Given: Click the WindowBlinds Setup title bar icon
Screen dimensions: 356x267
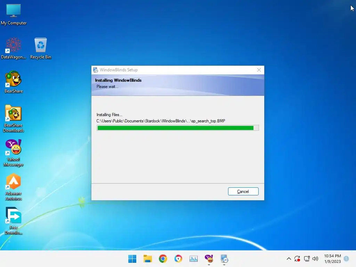Looking at the screenshot, I should [95, 70].
